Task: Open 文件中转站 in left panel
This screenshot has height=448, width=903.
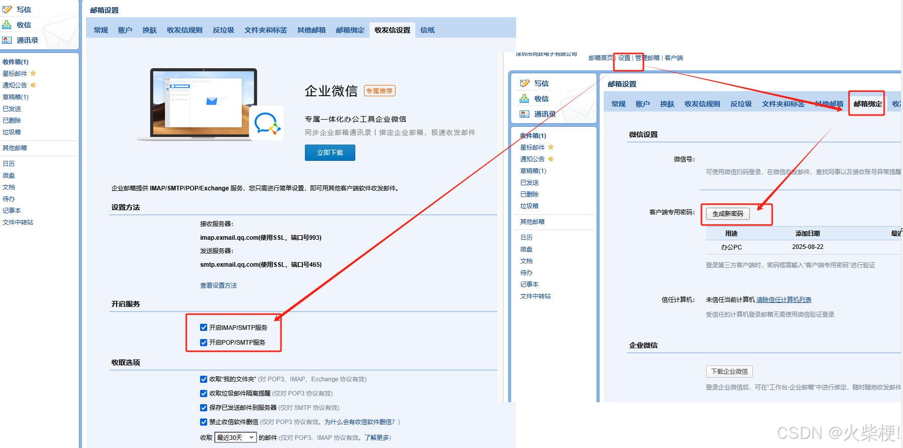Action: click(x=18, y=222)
